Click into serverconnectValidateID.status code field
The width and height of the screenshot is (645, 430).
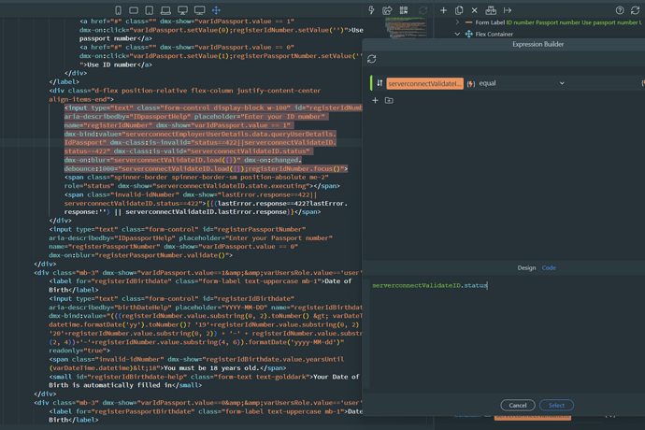point(430,285)
